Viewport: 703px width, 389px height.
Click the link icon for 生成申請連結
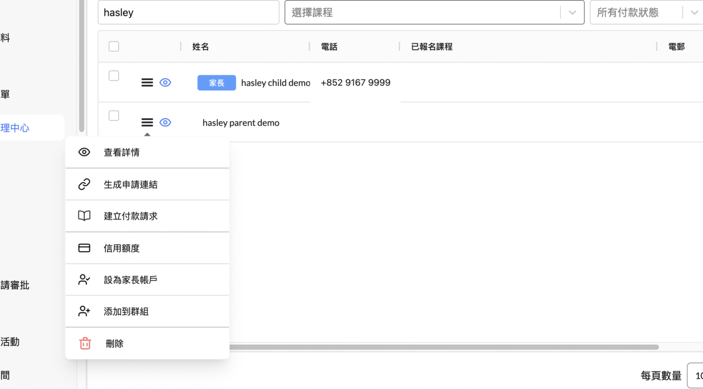point(84,184)
